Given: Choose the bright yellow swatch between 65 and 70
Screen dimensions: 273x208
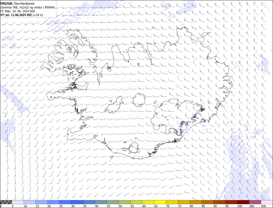Looking at the screenshot, I should (160, 202).
